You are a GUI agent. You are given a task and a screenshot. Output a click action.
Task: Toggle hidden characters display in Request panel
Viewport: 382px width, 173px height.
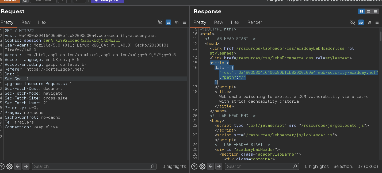[x=160, y=22]
